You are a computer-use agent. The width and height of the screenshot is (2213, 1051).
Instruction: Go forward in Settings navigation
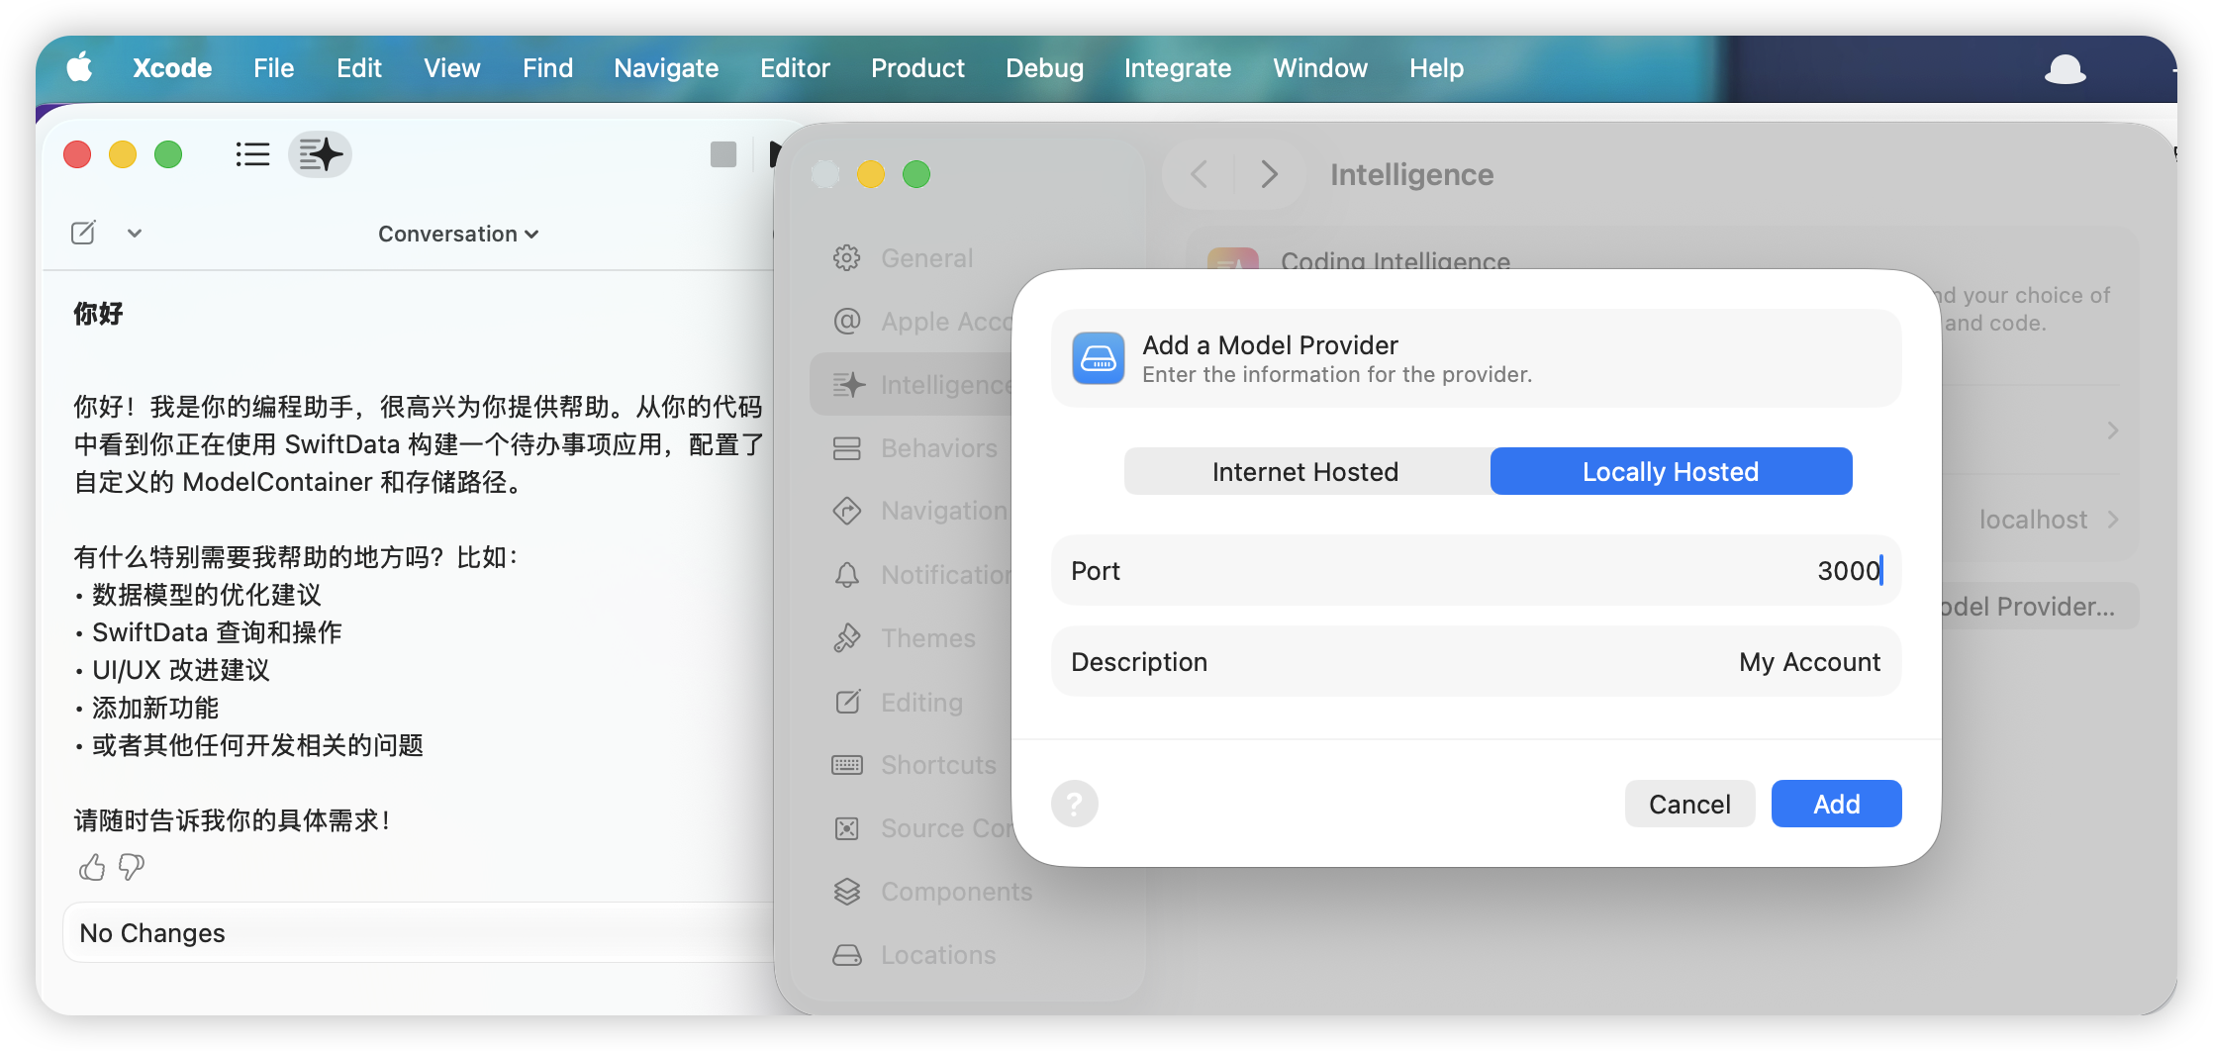click(1270, 174)
